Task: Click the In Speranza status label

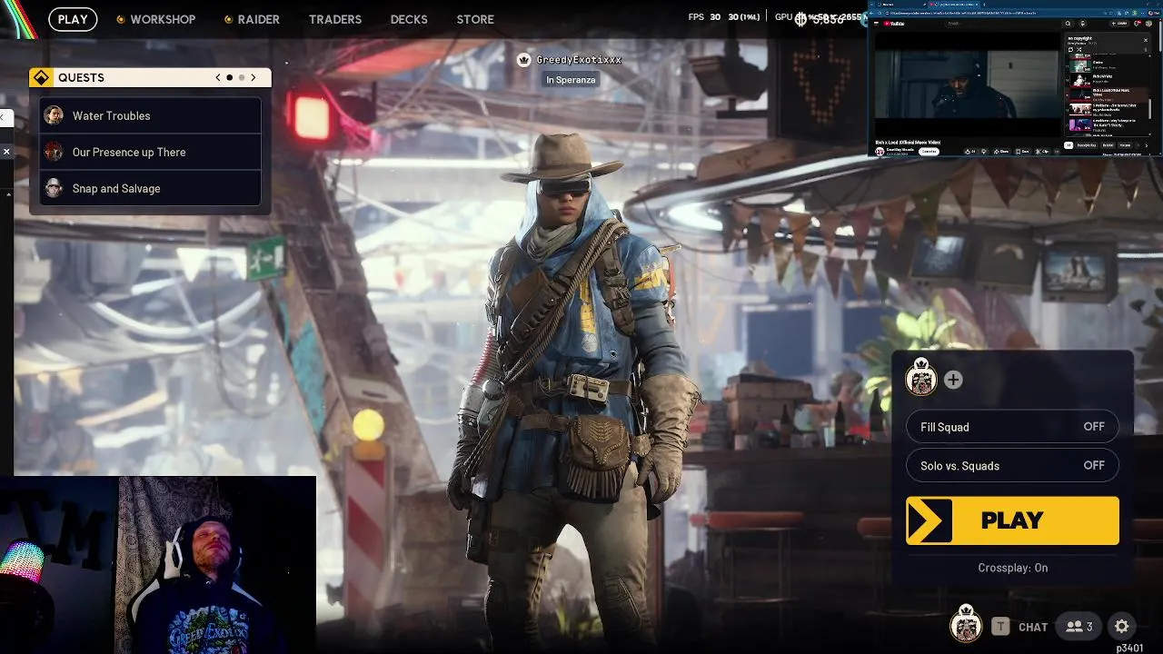Action: [571, 80]
